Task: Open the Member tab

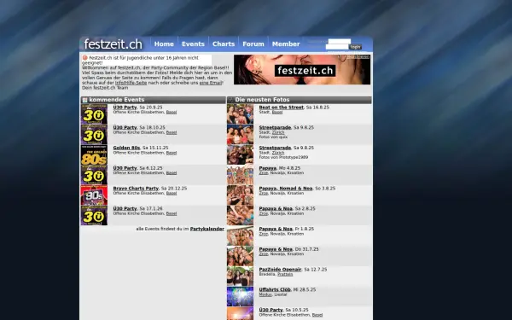Action: coord(286,44)
